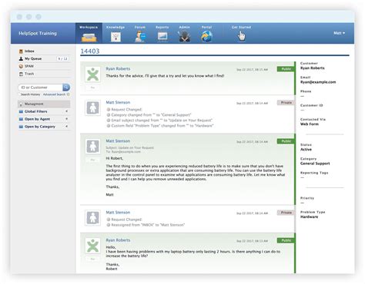Click the Inbox box icon
Screen dimensions: 365x284
point(21,51)
